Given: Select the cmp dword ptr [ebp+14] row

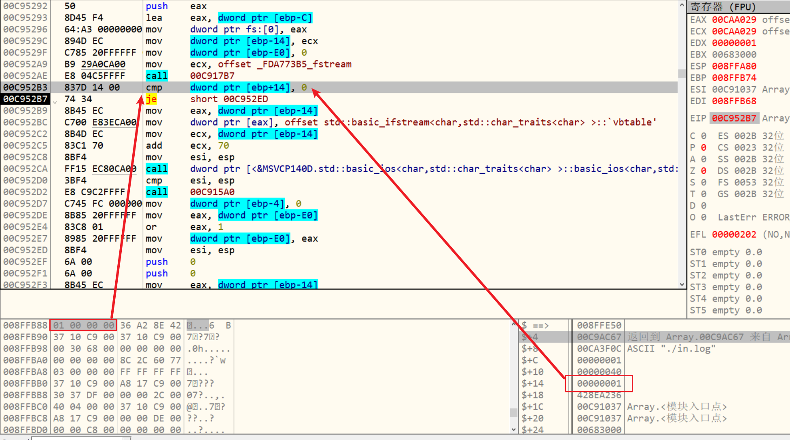Looking at the screenshot, I should click(x=339, y=88).
